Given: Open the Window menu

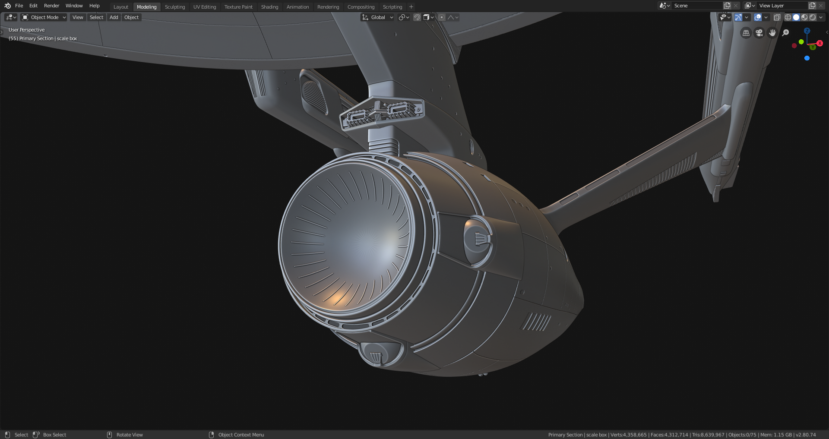Looking at the screenshot, I should (74, 6).
